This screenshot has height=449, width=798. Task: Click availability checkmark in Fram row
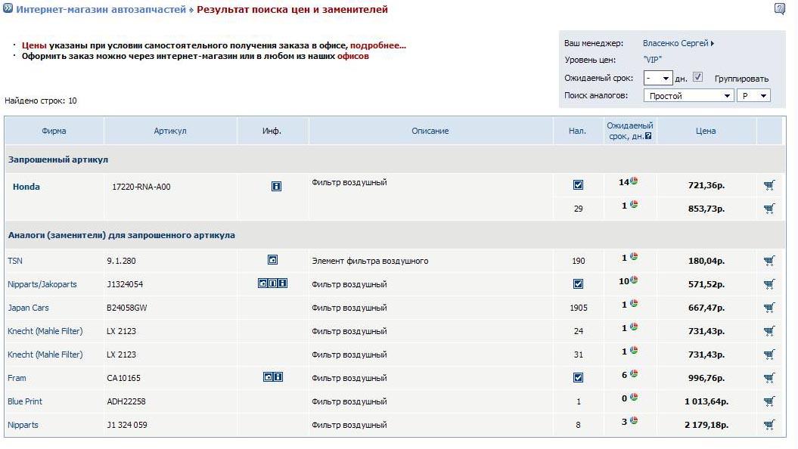(578, 378)
